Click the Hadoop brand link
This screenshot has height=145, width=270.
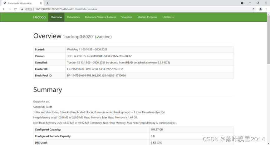point(39,17)
